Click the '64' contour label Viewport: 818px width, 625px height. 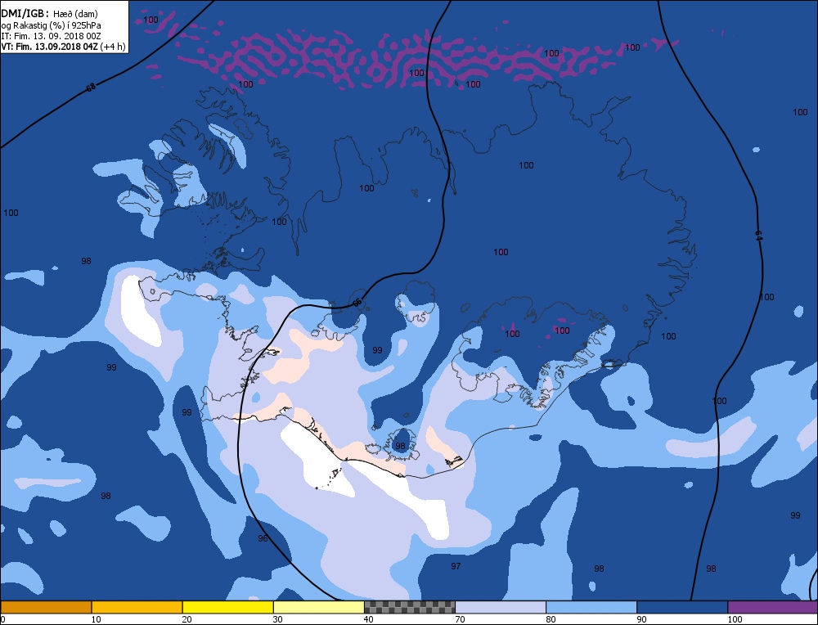click(x=758, y=236)
